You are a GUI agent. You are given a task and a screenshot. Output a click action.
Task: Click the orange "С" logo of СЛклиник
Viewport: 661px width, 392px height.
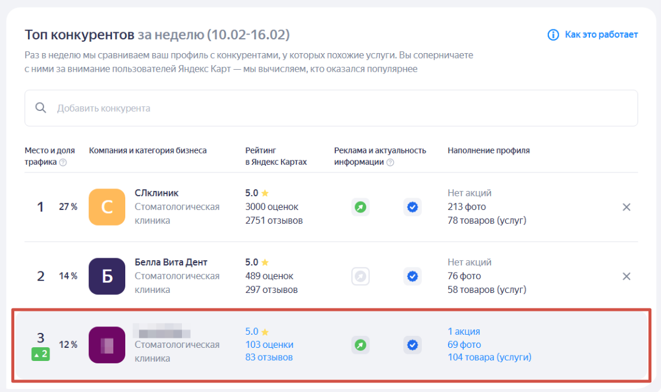107,207
